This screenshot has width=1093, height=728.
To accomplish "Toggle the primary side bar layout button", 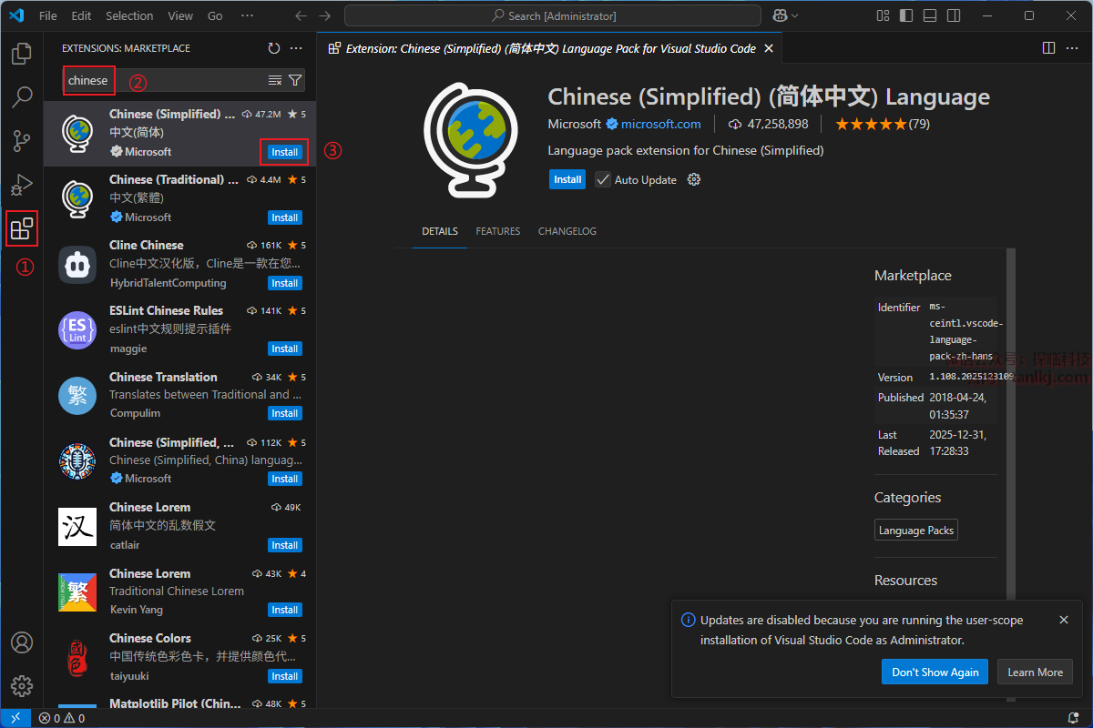I will click(906, 15).
